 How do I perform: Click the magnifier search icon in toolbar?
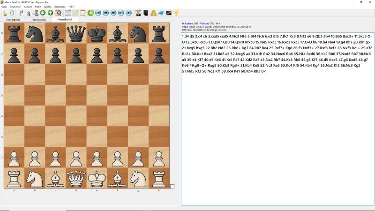point(58,13)
